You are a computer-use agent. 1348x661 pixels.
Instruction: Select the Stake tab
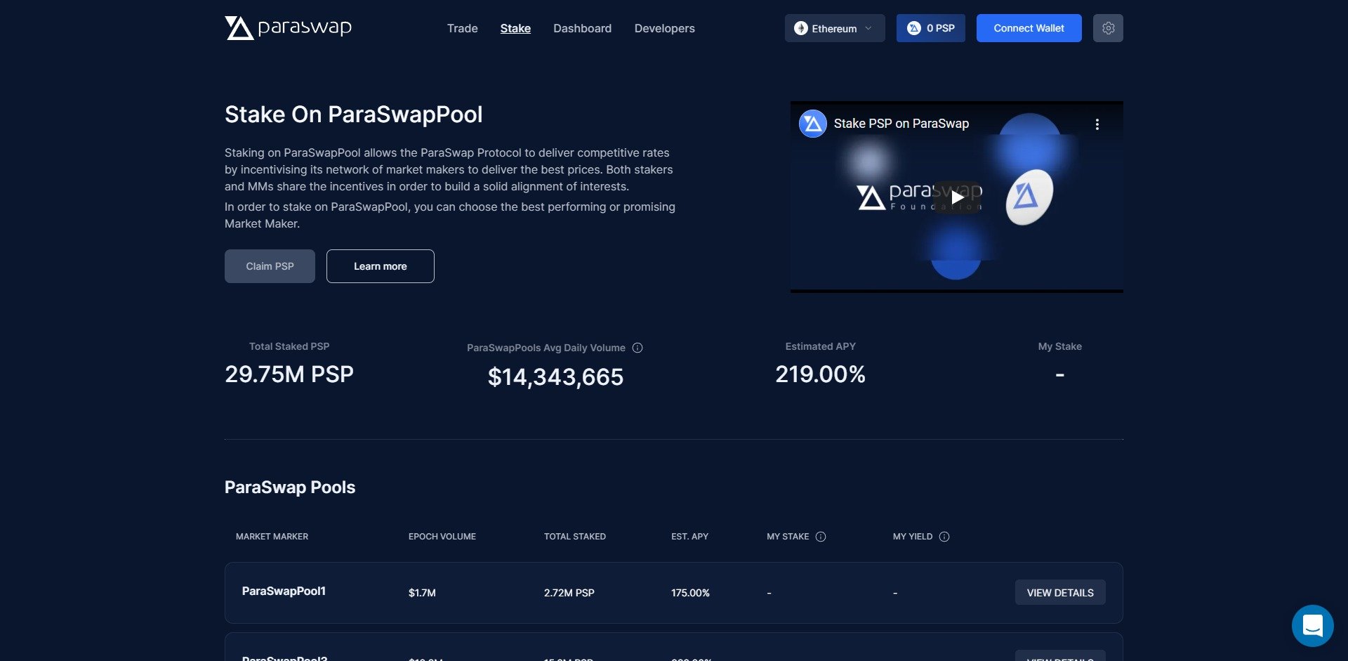point(515,28)
